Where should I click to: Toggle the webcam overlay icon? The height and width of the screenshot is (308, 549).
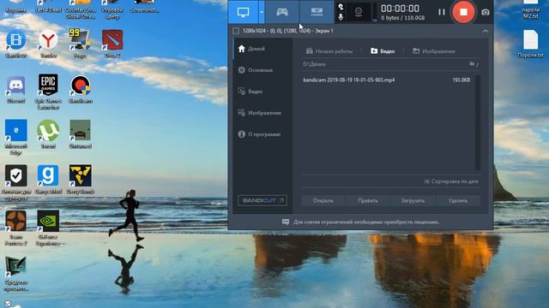359,12
